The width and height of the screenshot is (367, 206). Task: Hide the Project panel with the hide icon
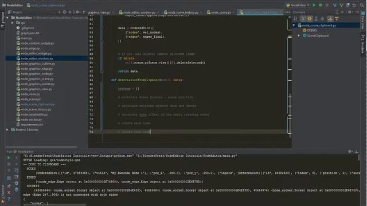point(84,12)
